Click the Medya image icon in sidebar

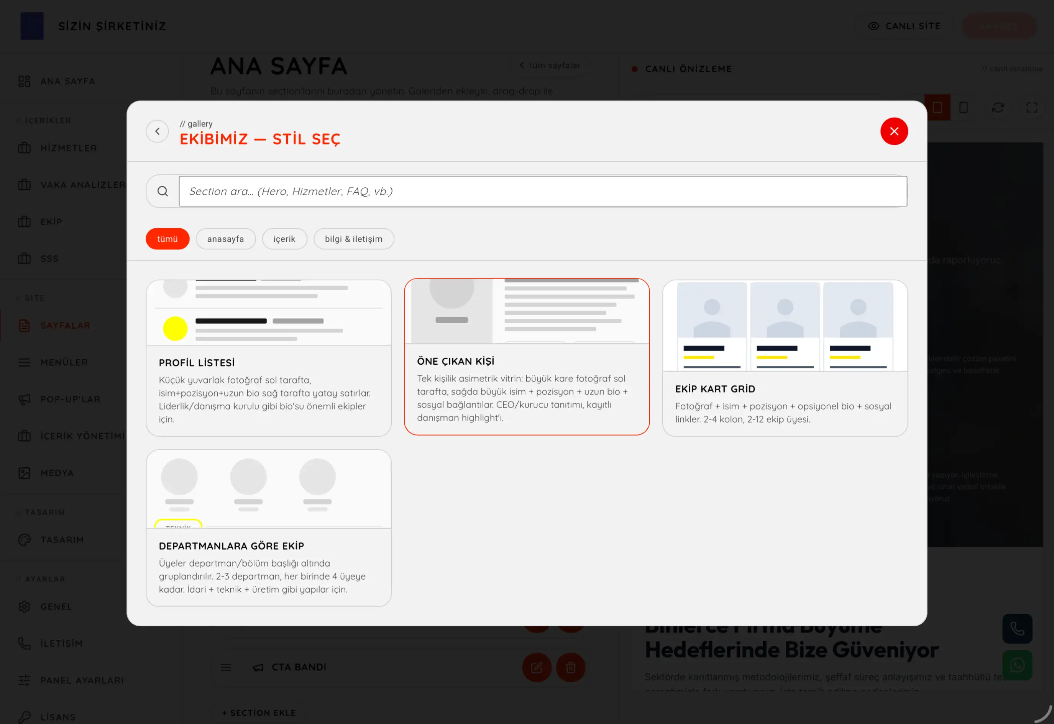[x=24, y=473]
